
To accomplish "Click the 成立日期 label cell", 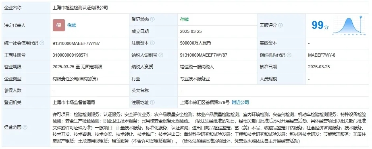I will pyautogui.click(x=153, y=31).
